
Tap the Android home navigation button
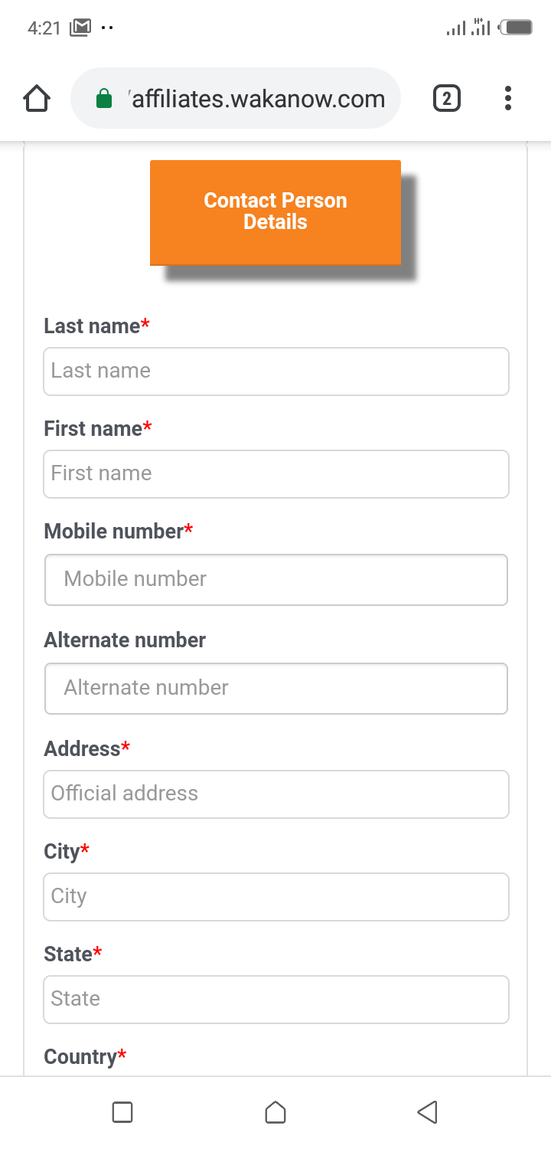[275, 1112]
